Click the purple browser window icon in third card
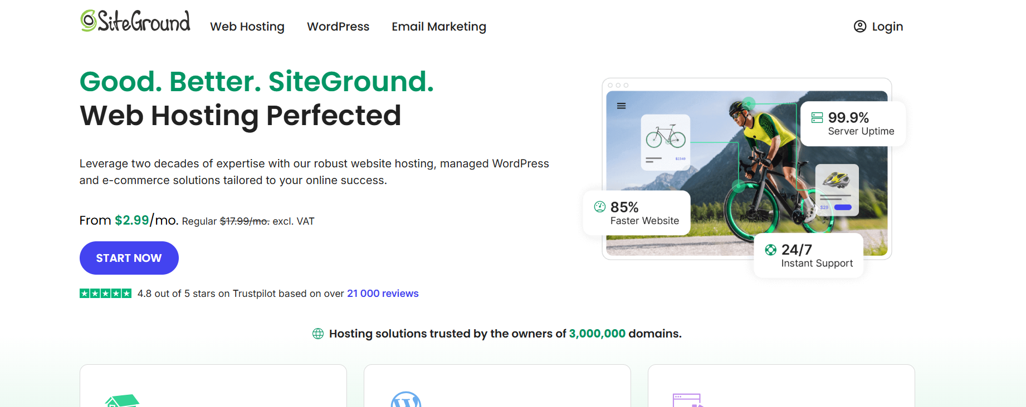 pos(688,400)
